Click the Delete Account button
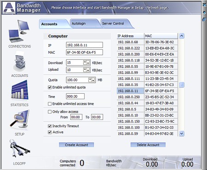This screenshot has width=207, height=170. click(148, 145)
